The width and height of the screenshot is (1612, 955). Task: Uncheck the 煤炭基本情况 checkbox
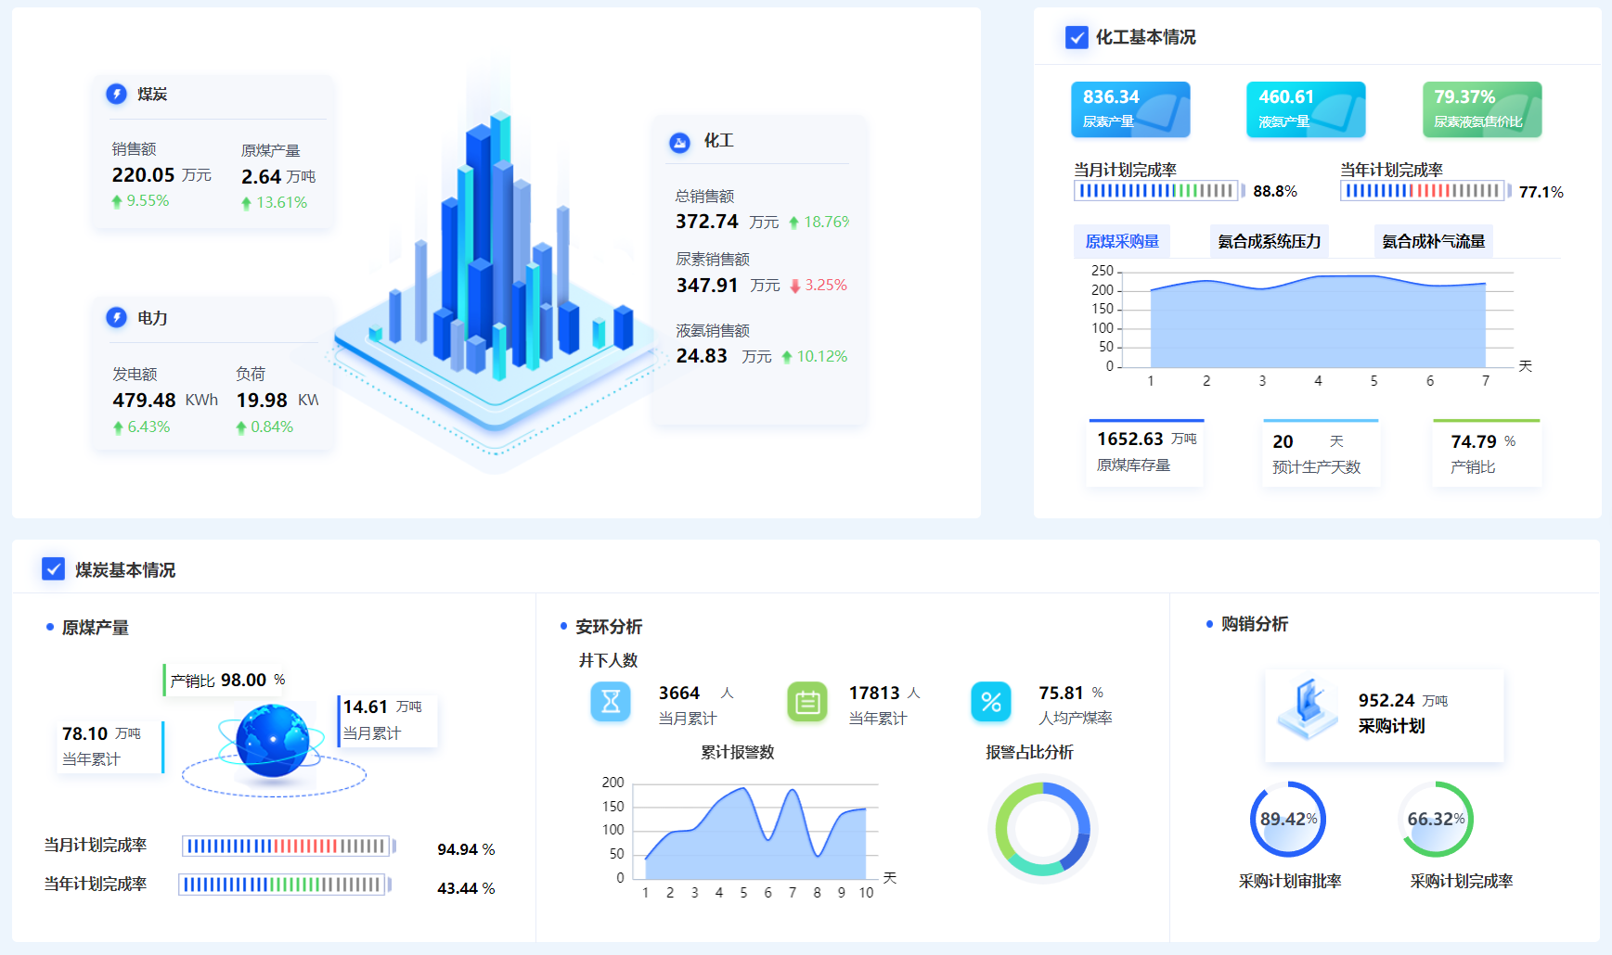(x=53, y=570)
